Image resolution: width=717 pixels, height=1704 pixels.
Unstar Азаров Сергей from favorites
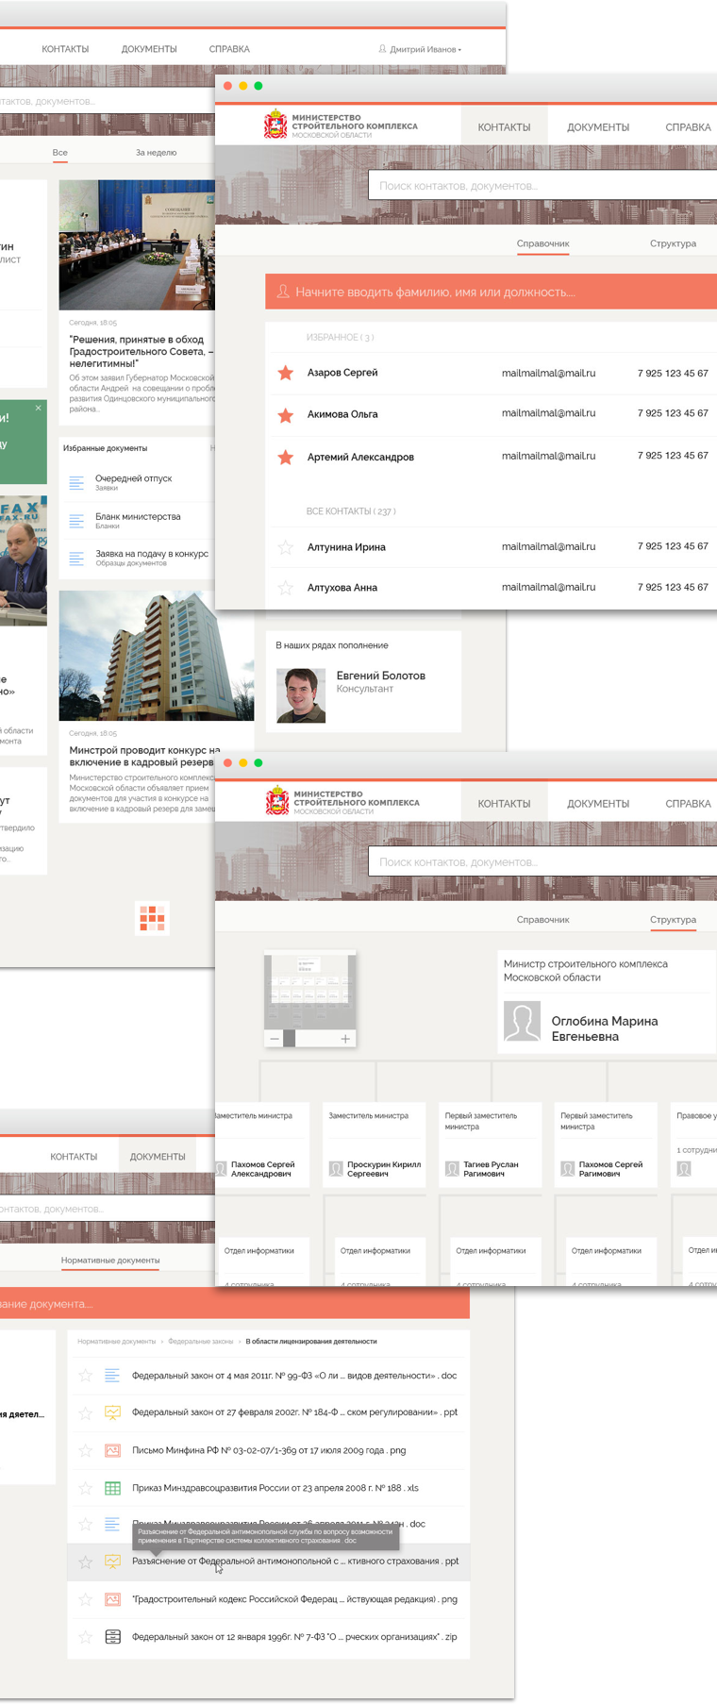tap(285, 373)
